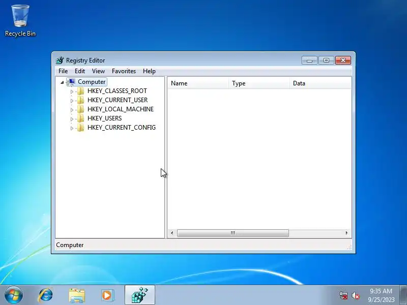Open the Favorites menu

click(x=124, y=71)
